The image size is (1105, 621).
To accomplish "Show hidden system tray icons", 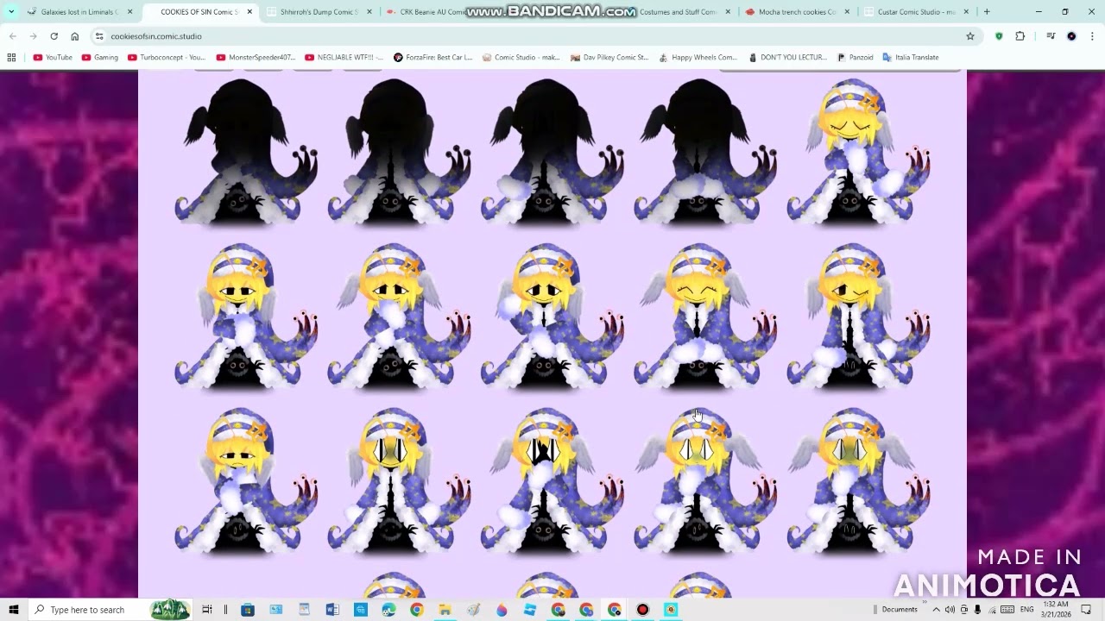I will 936,610.
